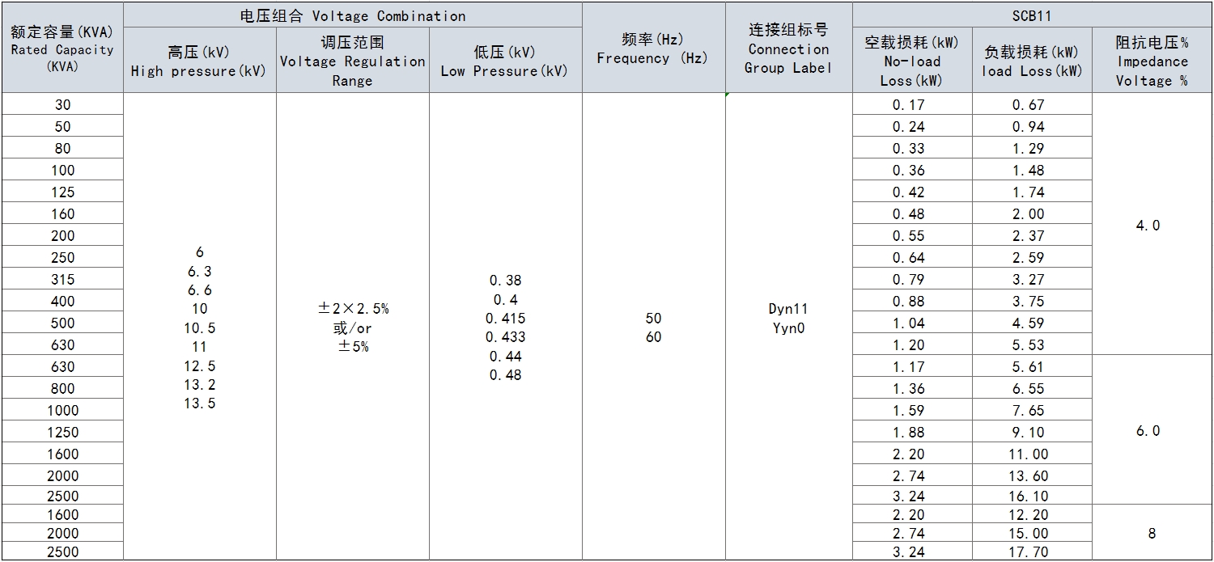Screen dimensions: 1214x562
Task: Select the load Loss (kW) column header
Action: point(1032,61)
